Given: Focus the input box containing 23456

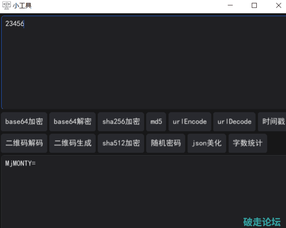Looking at the screenshot, I should 143,62.
